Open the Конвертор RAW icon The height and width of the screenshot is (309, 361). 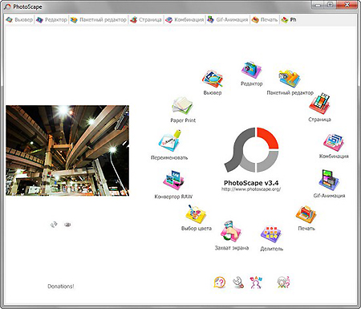[x=173, y=180]
